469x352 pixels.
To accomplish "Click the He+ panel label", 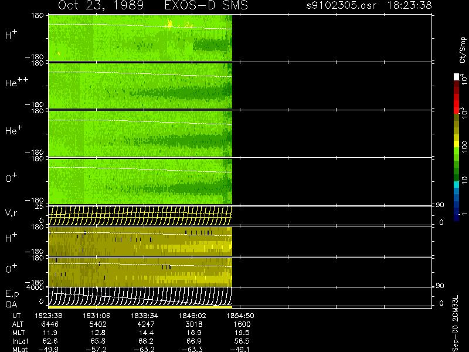I will [13, 130].
